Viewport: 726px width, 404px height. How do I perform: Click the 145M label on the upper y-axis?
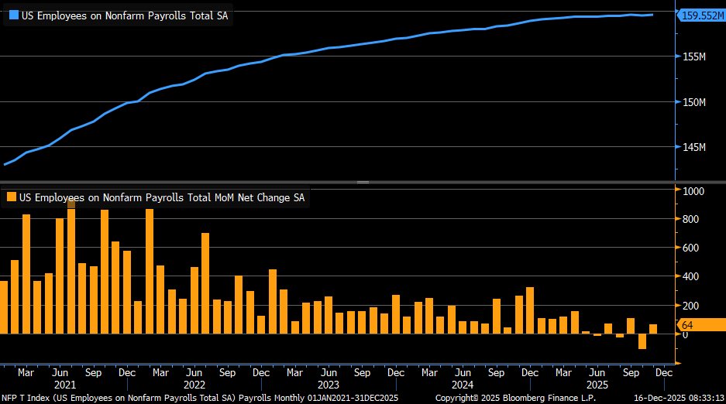tap(693, 147)
